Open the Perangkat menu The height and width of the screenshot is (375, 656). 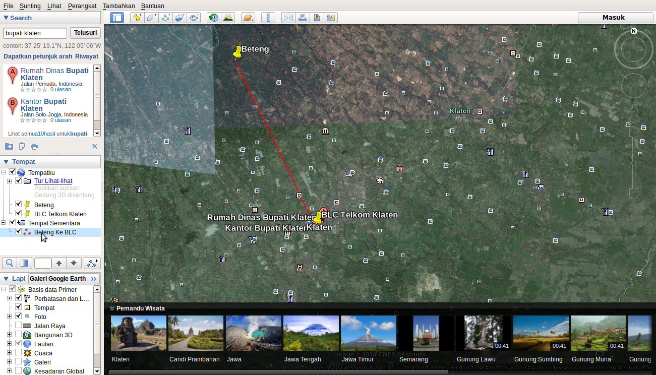tap(82, 6)
